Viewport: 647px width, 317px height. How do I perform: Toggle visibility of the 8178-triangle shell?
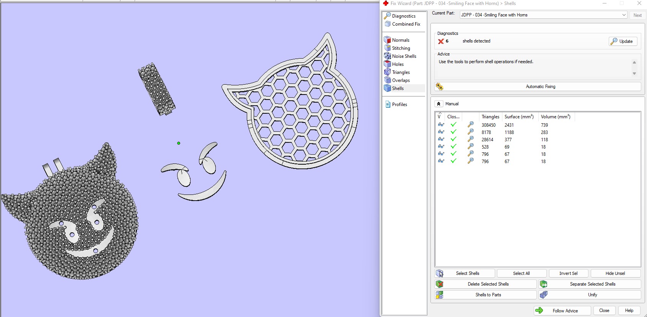pos(441,132)
